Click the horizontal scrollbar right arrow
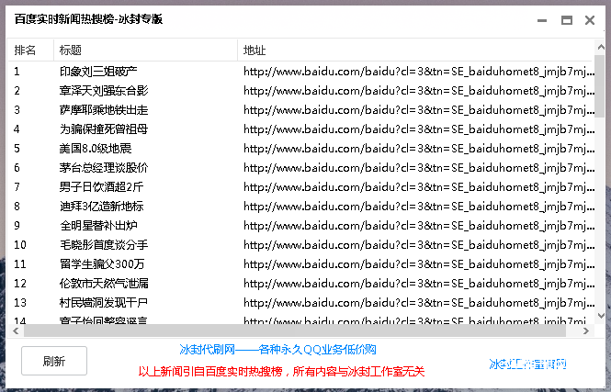The width and height of the screenshot is (611, 392). pos(585,330)
